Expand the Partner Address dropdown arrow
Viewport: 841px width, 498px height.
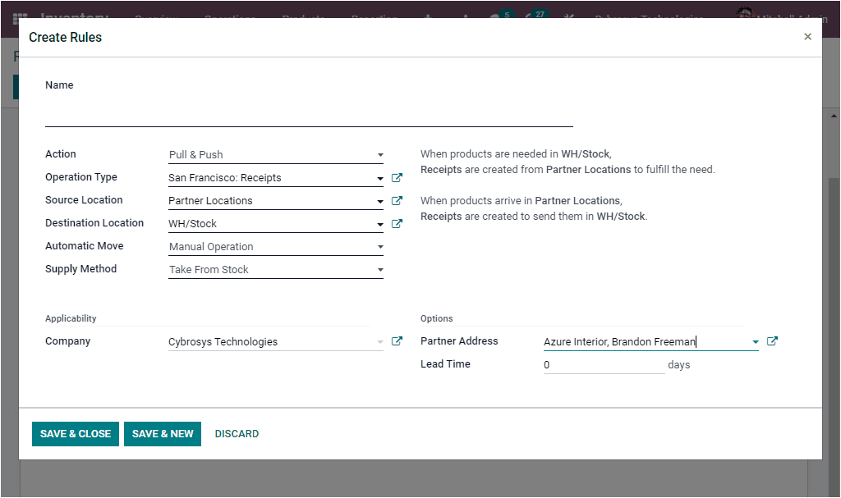[x=756, y=340]
